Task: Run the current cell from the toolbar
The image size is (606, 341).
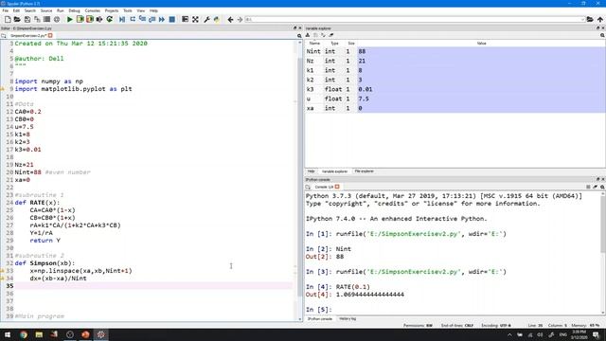Action: [80, 19]
